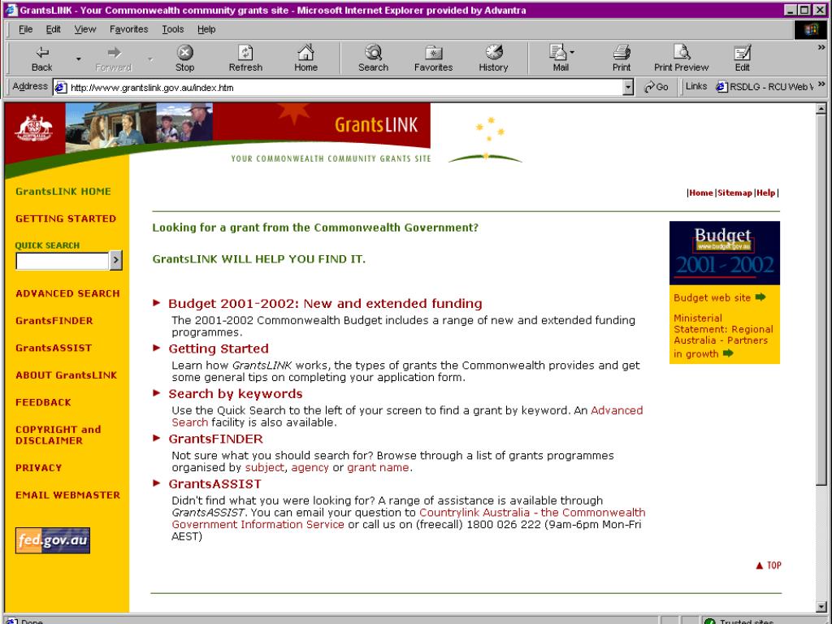Image resolution: width=832 pixels, height=624 pixels.
Task: Open ADVANCED SEARCH in sidebar
Action: (x=68, y=293)
